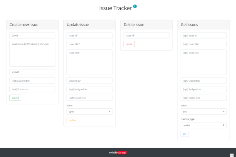Select the Issue id field in Delete issue

click(146, 35)
